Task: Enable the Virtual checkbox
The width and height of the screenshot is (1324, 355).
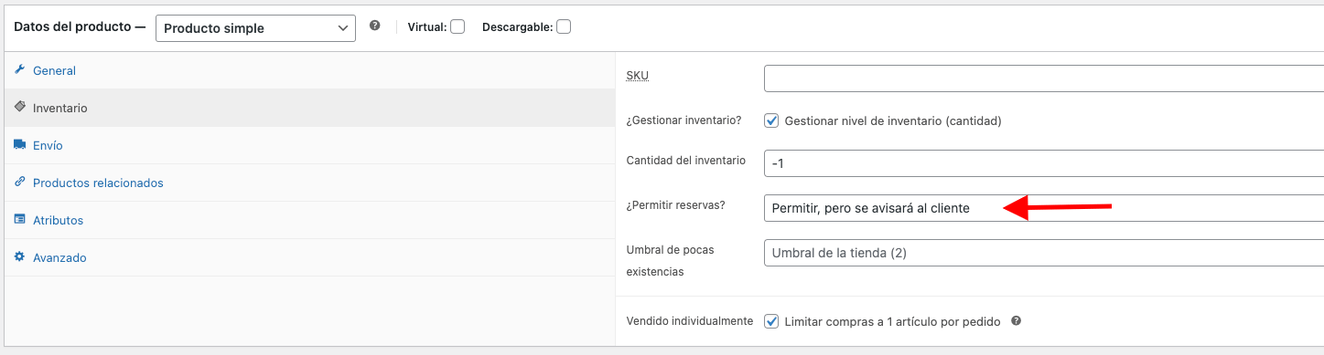Action: (x=457, y=26)
